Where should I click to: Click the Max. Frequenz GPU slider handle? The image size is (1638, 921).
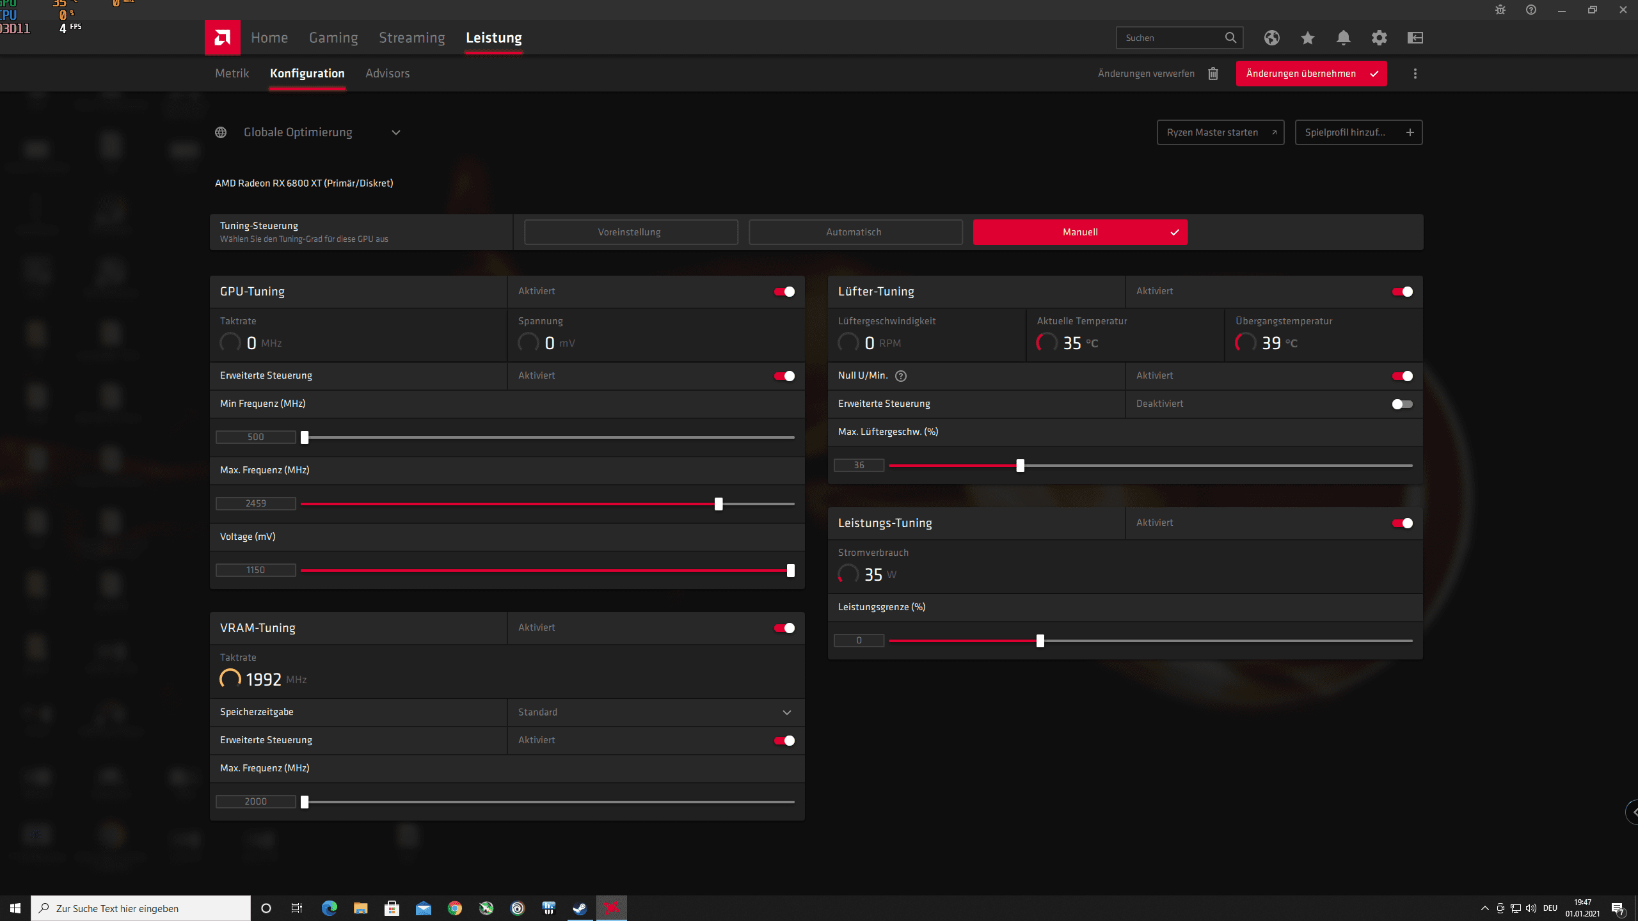[719, 504]
